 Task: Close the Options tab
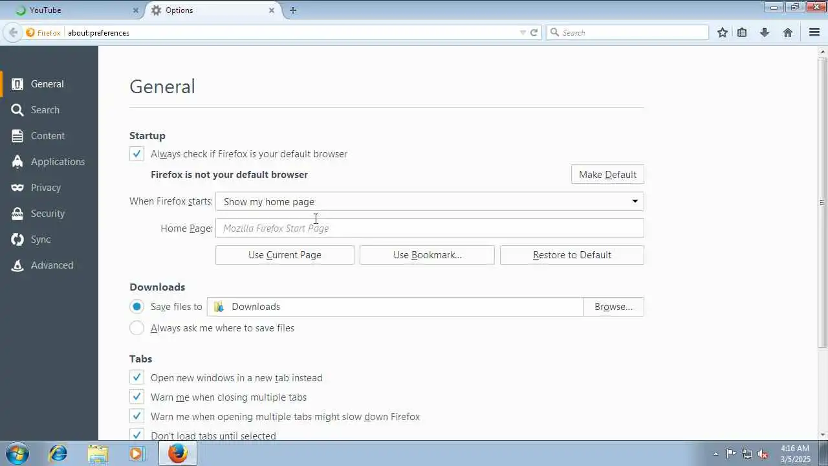272,10
